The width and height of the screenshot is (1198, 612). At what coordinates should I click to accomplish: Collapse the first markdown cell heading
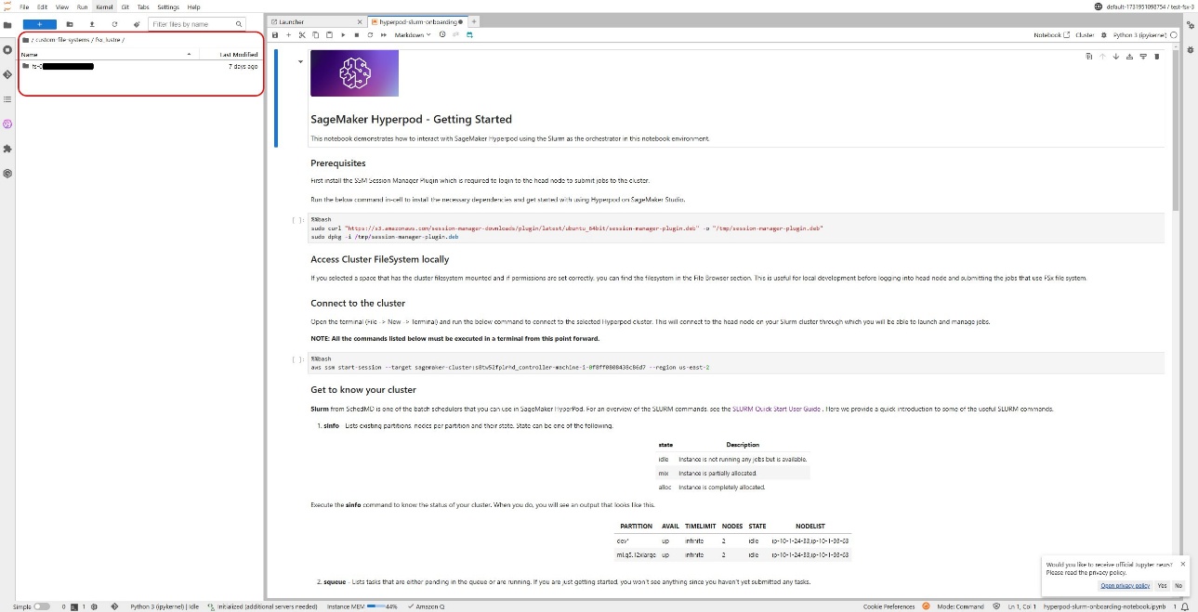300,62
